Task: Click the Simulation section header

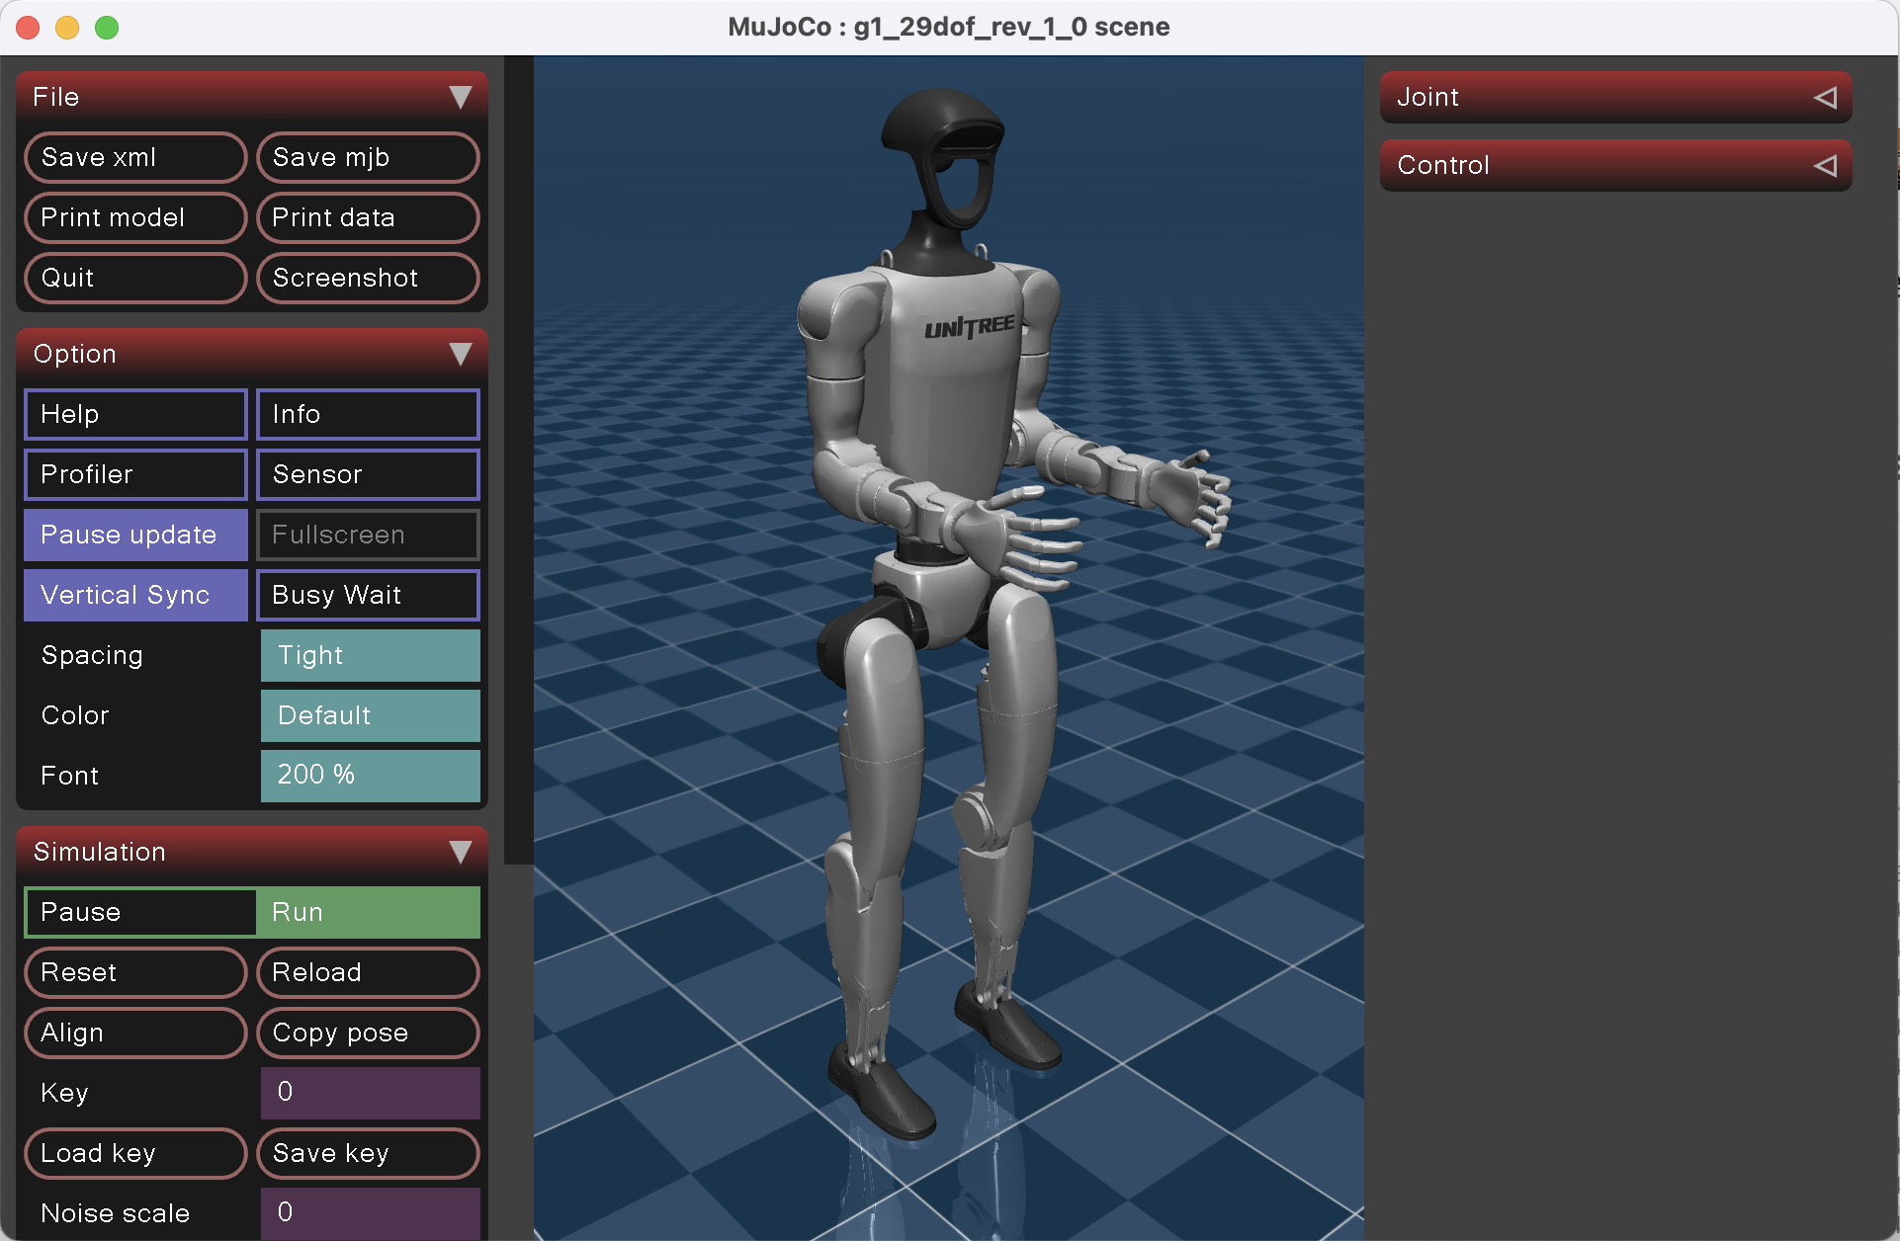Action: [x=252, y=852]
